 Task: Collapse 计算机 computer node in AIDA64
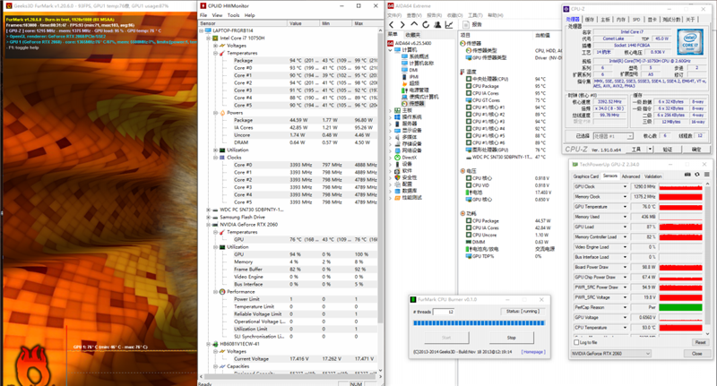(x=390, y=50)
